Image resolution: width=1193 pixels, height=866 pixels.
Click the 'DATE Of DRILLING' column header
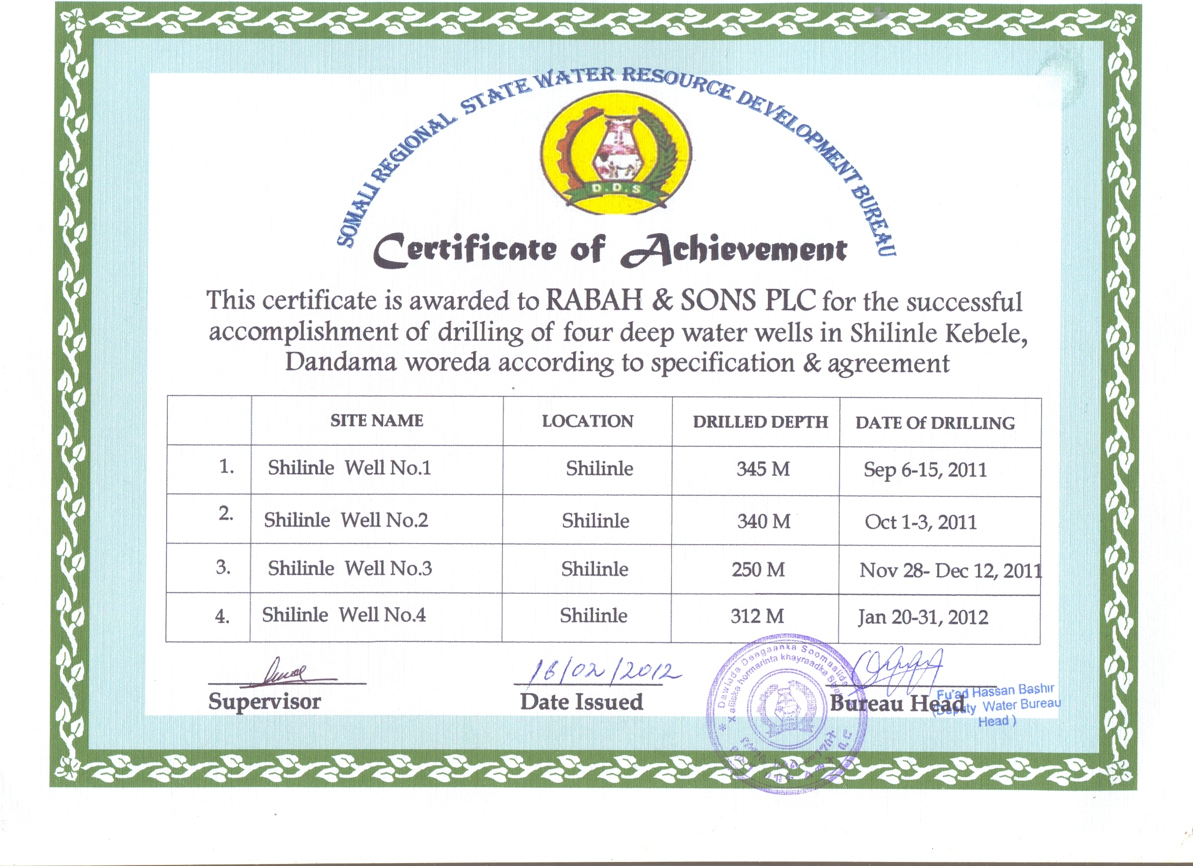[935, 423]
